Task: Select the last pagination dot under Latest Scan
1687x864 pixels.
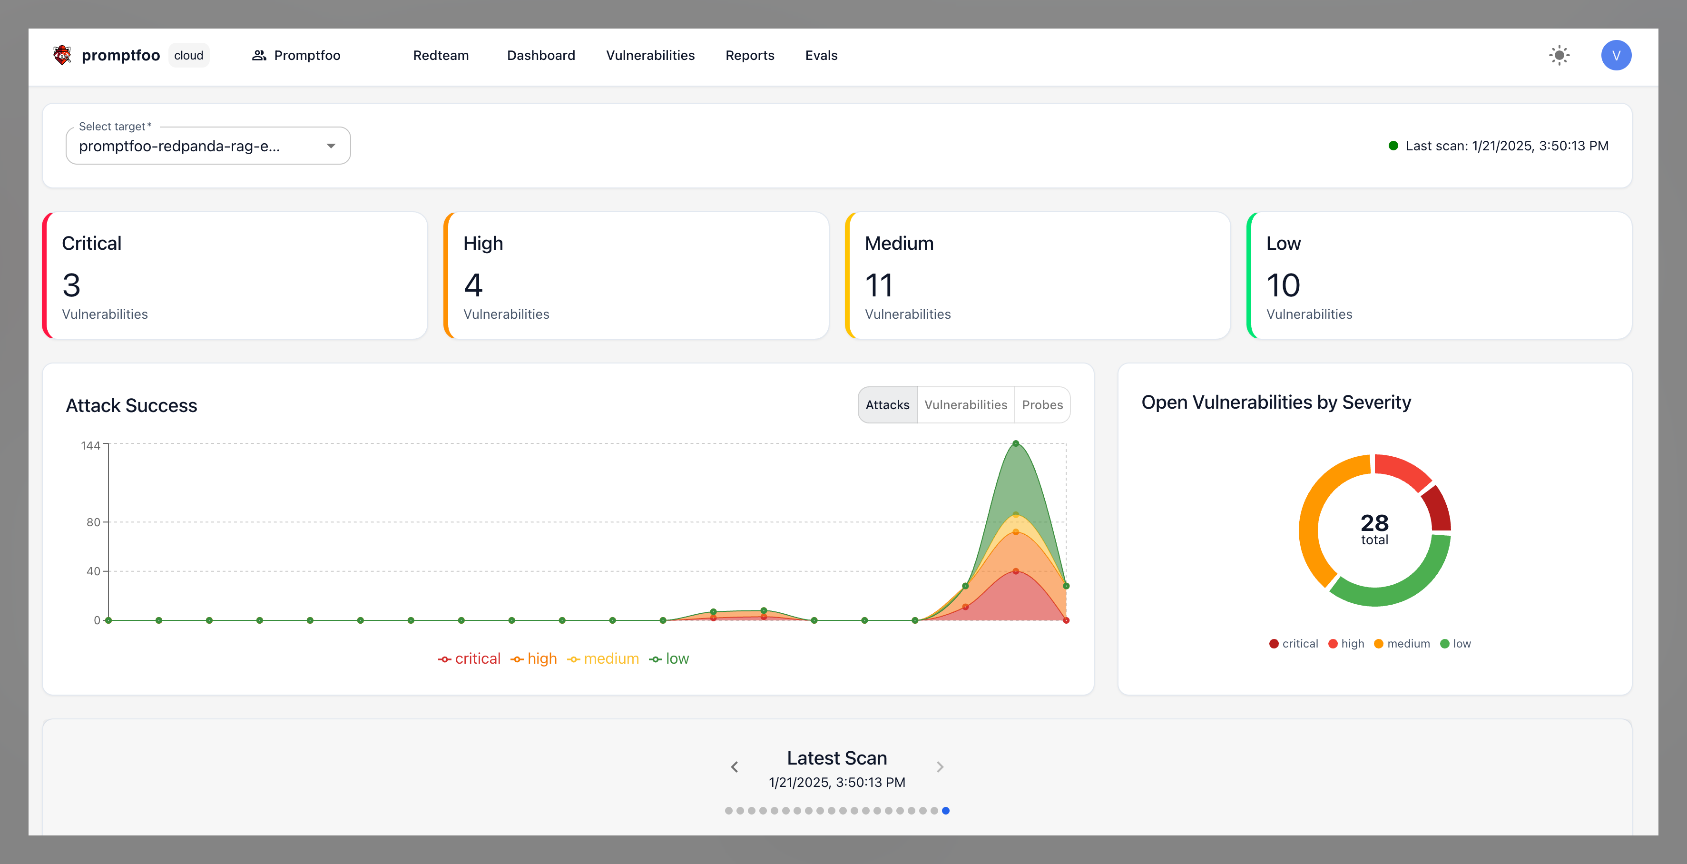Action: 946,810
